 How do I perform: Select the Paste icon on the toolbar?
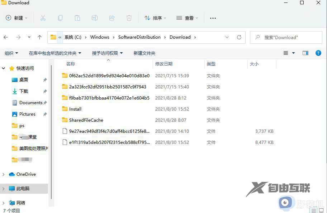pos(77,18)
